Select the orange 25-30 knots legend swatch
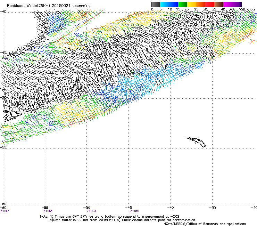 201,4
